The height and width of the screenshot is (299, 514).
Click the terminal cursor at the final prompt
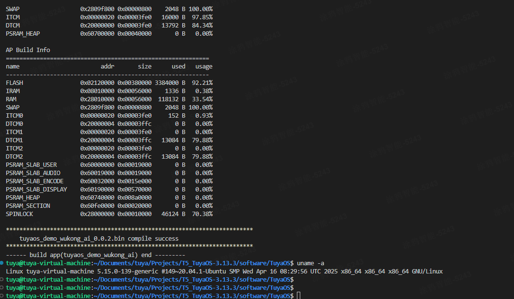(x=299, y=296)
